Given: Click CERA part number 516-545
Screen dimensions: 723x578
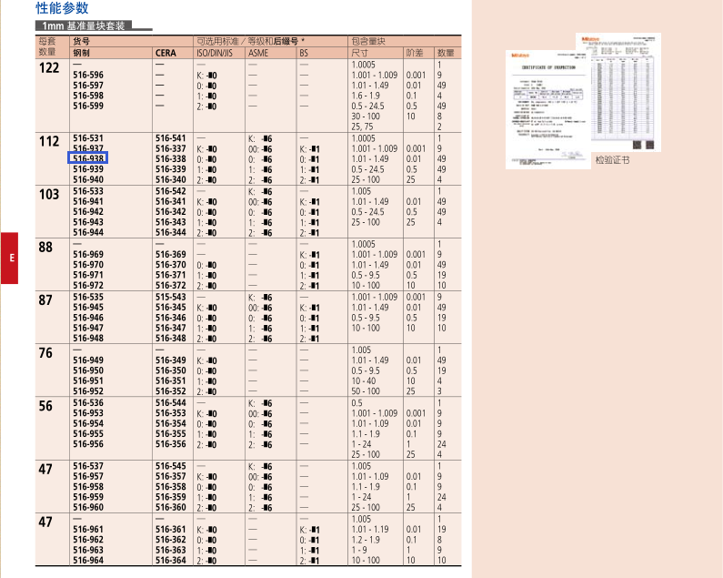Looking at the screenshot, I should coord(171,466).
